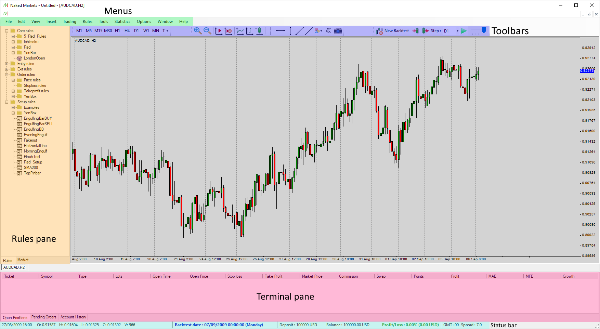Select the ray line with midpoint tool
The height and width of the screenshot is (329, 600).
(309, 31)
